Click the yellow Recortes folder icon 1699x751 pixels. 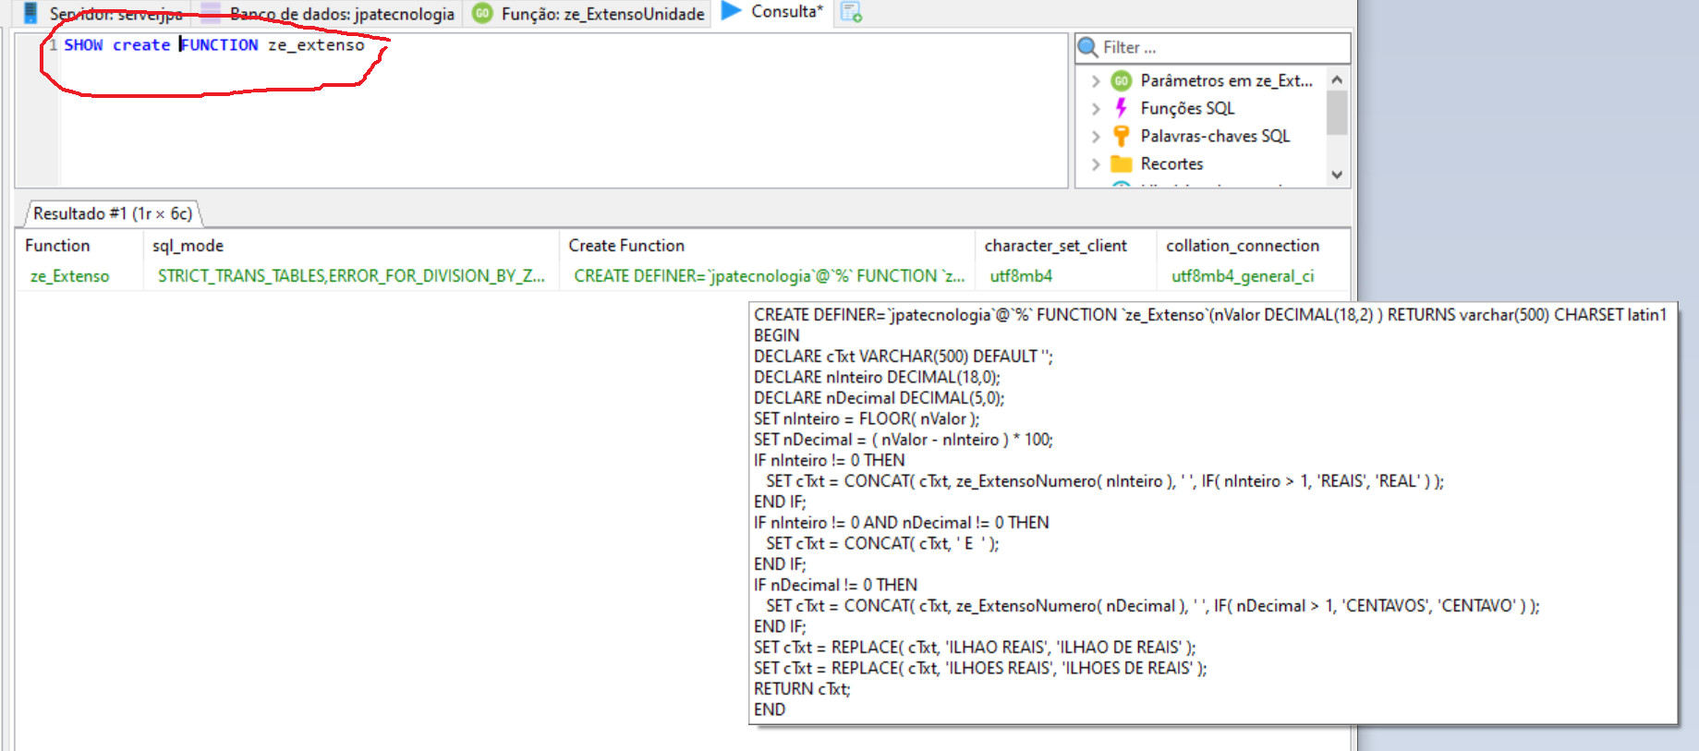click(1121, 164)
